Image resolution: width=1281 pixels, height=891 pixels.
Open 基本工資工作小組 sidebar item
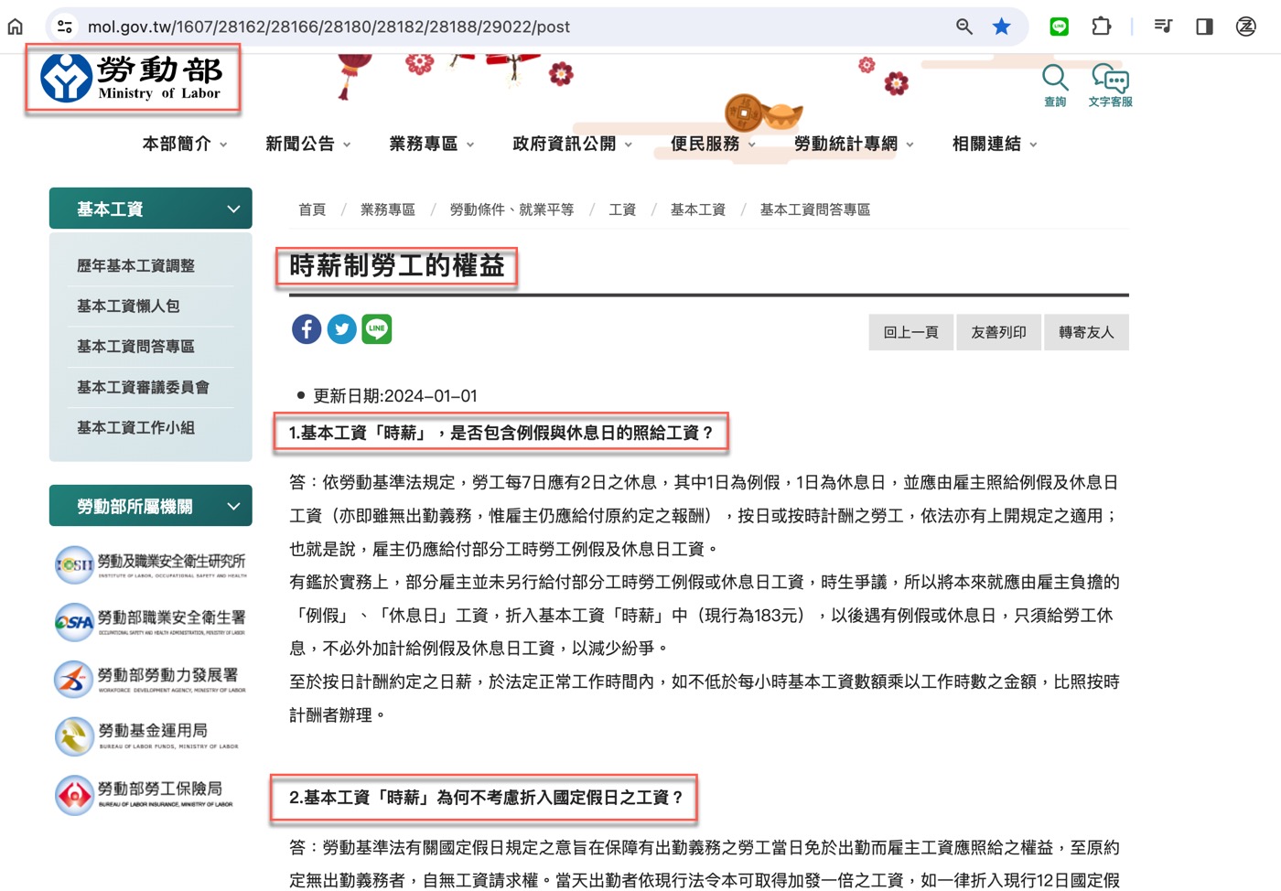coord(135,427)
